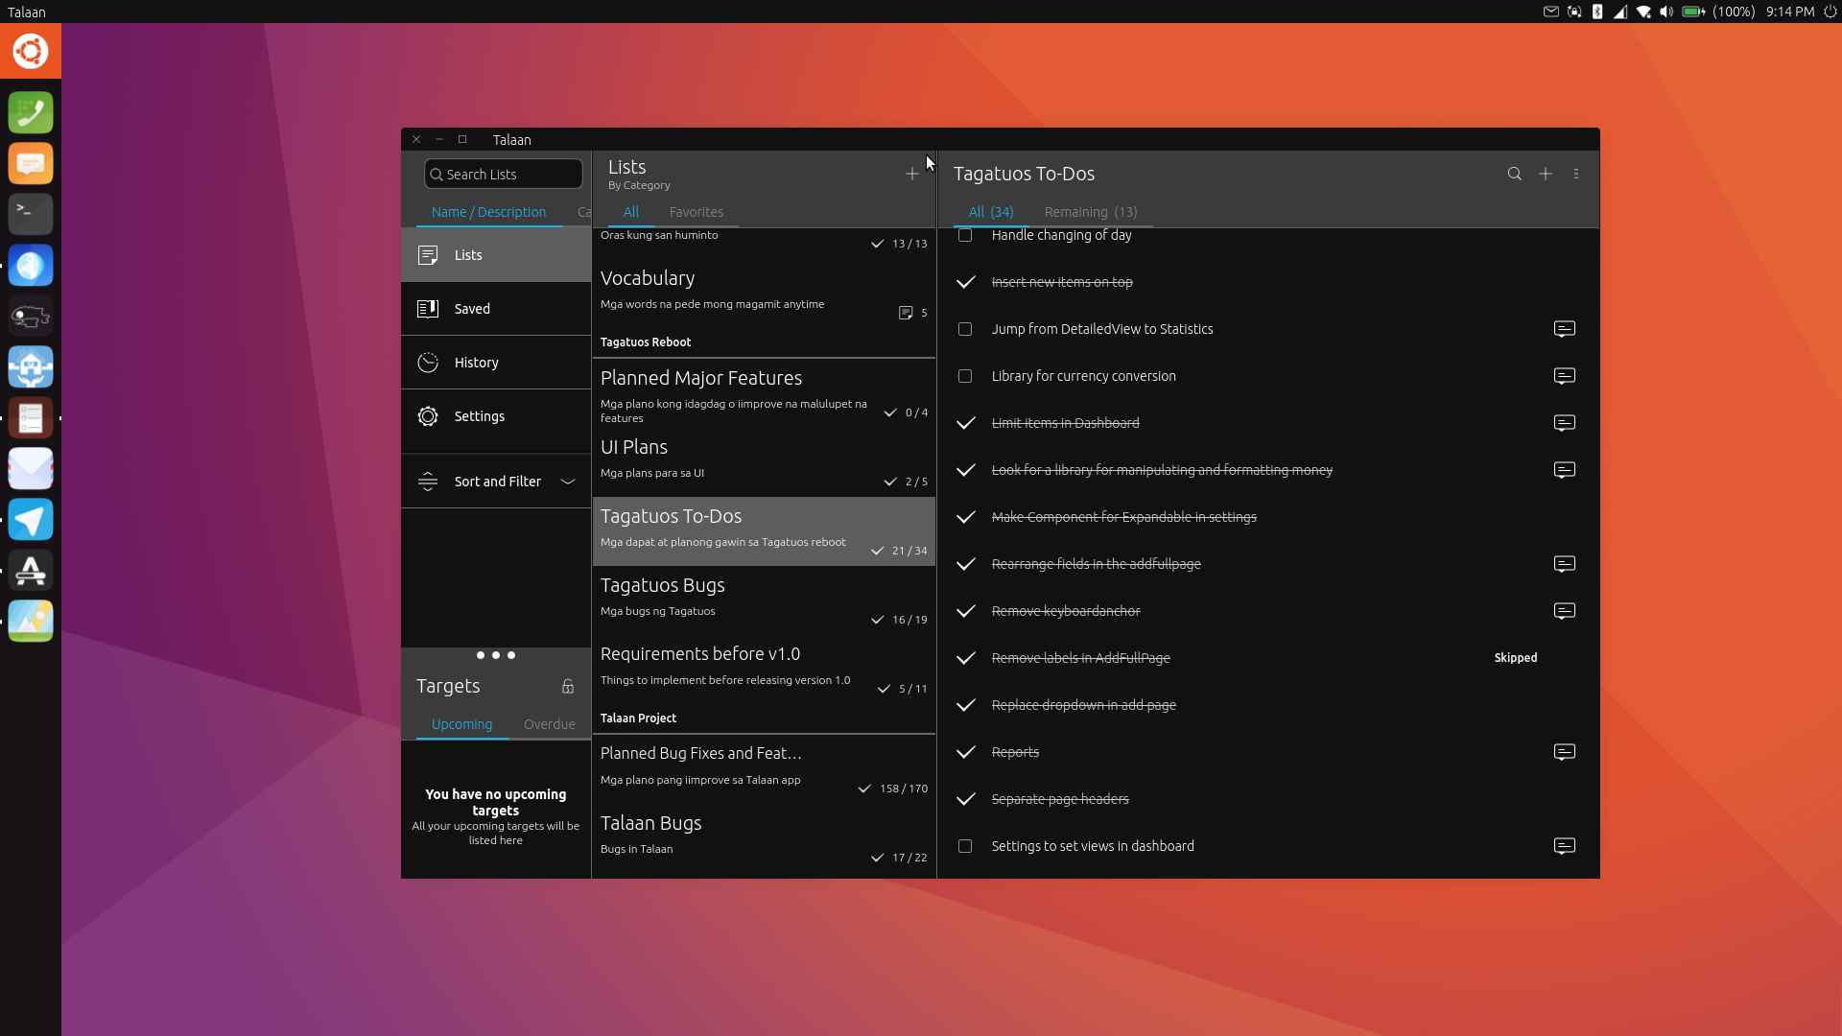Open the three-dot overflow menu
1842x1036 pixels.
click(1576, 174)
